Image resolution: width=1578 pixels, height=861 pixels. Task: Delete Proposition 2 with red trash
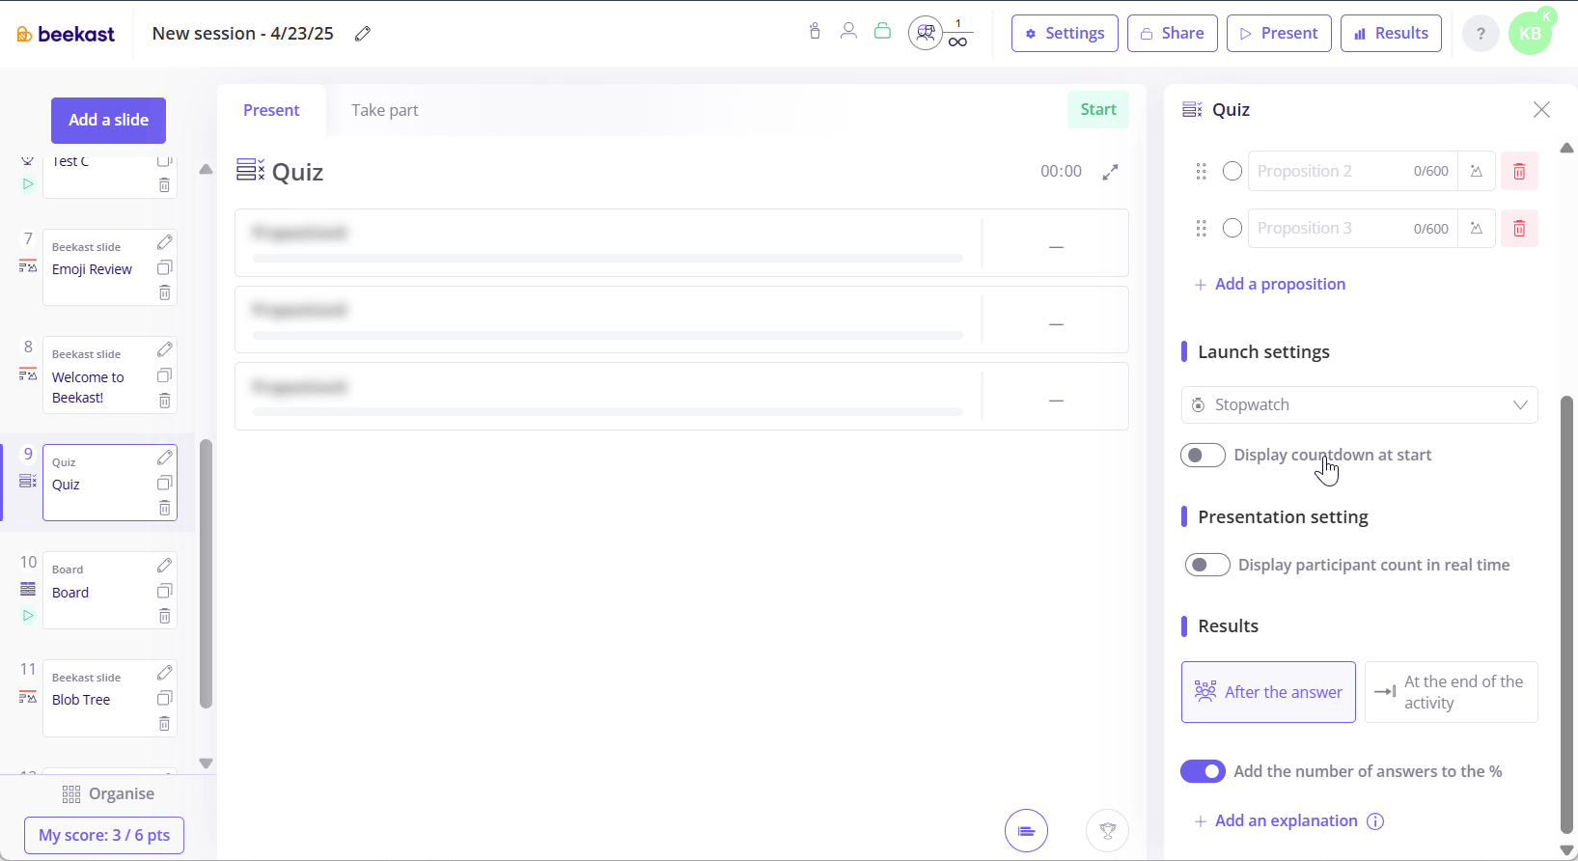coord(1519,171)
